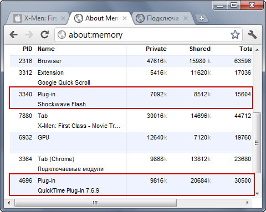Click the about:memory address bar
Viewport: 266px width, 212px height.
coord(149,35)
